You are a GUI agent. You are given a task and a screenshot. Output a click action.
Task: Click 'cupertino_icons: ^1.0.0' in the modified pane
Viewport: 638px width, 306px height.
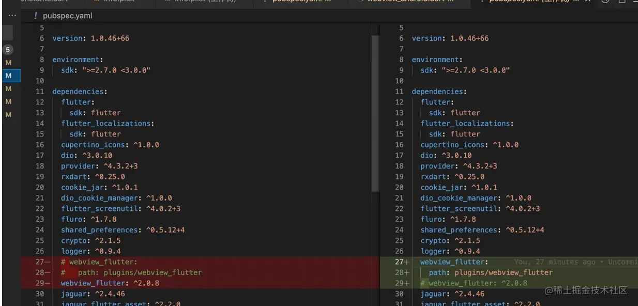[469, 145]
